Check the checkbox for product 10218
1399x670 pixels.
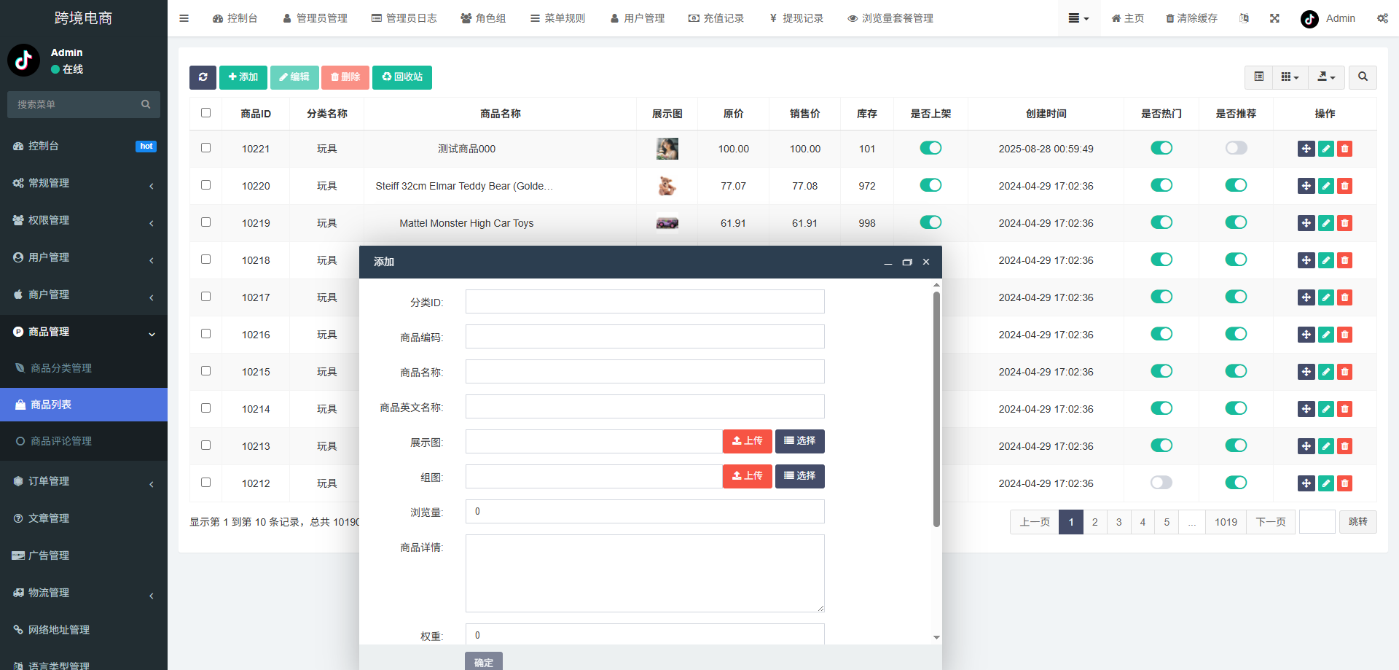click(205, 260)
